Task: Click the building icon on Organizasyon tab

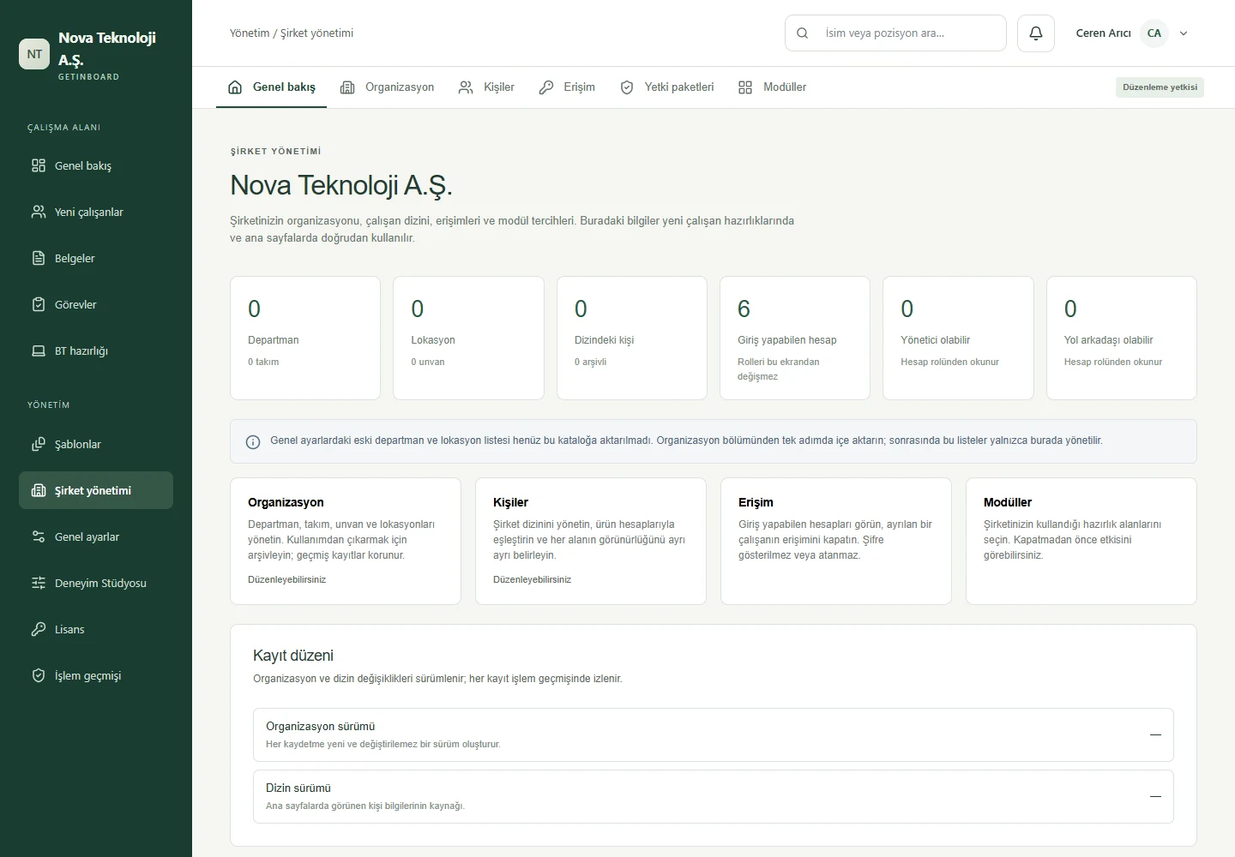Action: point(347,87)
